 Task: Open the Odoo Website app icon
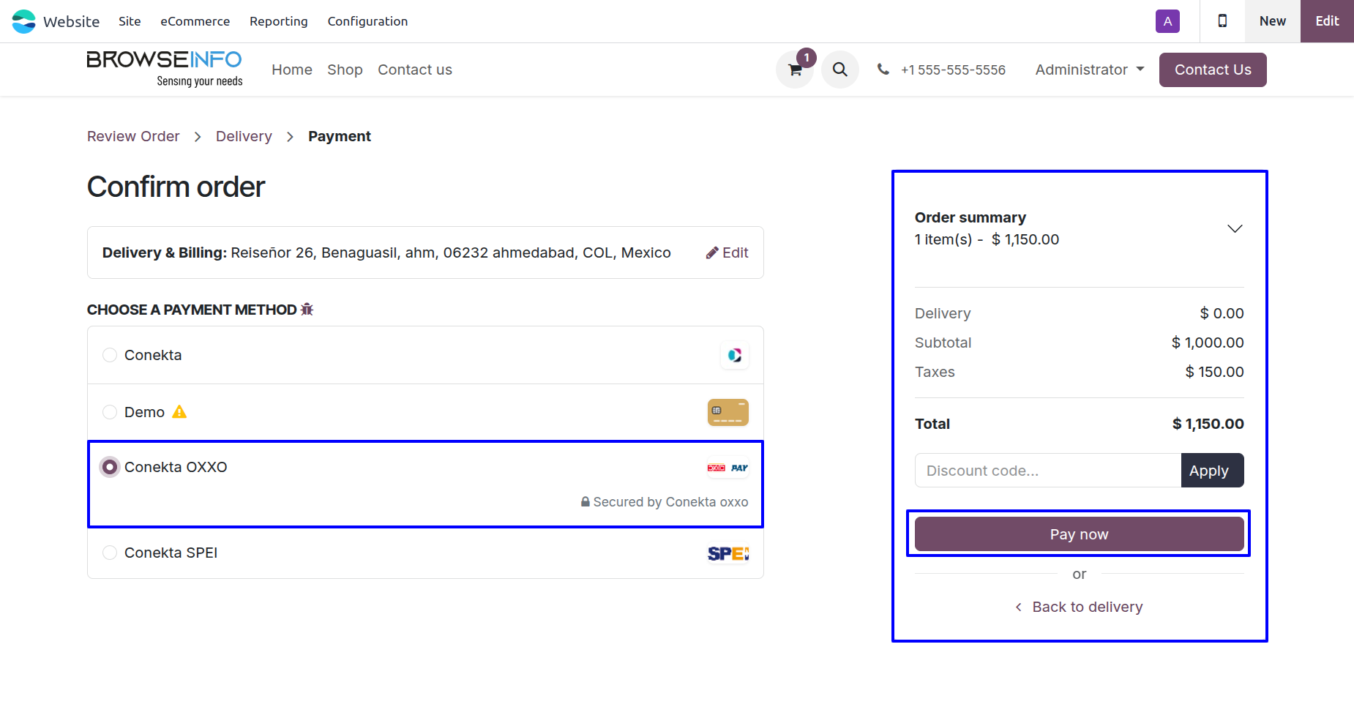point(23,21)
